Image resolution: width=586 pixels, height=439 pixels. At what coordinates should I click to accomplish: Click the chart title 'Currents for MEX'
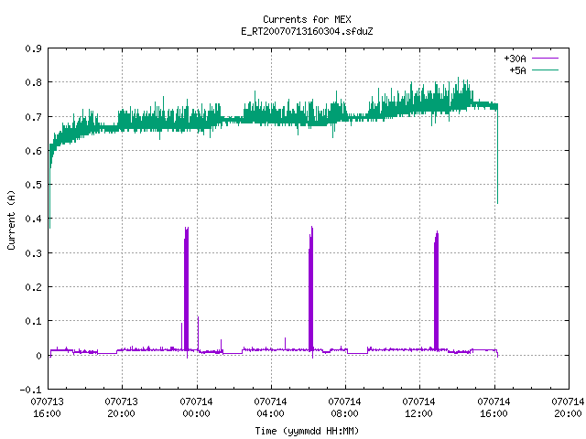307,19
